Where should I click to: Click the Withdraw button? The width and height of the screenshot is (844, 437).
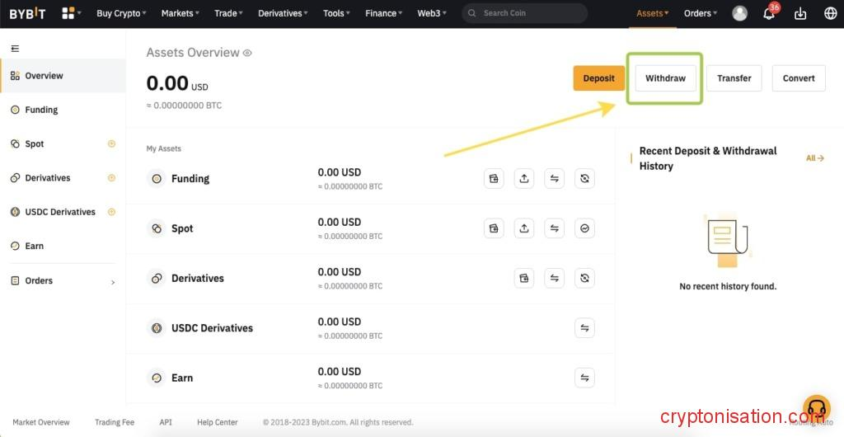point(665,78)
